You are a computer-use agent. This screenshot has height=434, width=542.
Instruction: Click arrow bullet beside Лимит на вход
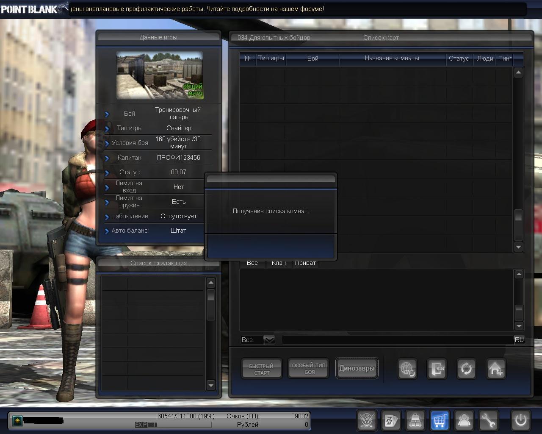click(107, 187)
